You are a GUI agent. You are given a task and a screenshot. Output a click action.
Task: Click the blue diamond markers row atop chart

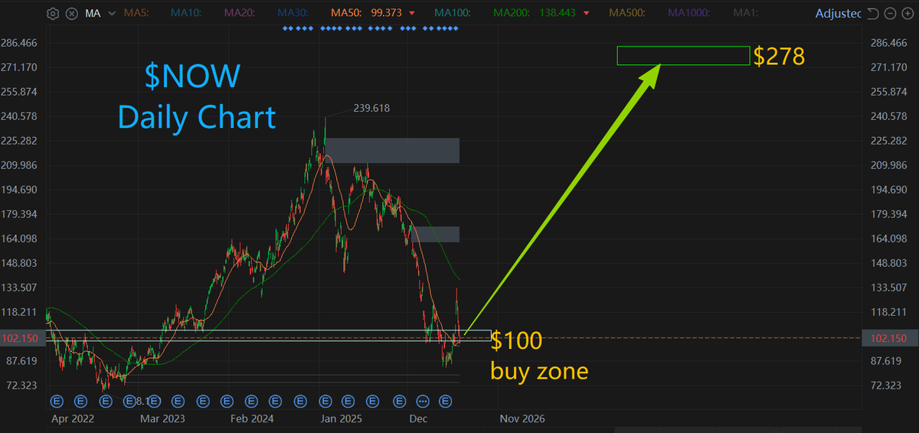tap(371, 28)
